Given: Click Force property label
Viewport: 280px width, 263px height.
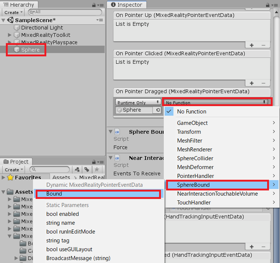Looking at the screenshot, I should [x=121, y=147].
